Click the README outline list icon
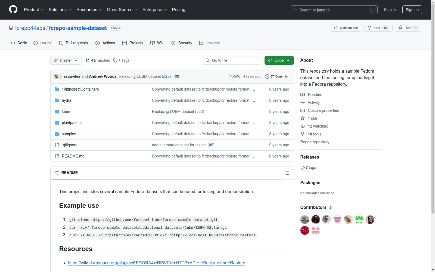Image resolution: width=435 pixels, height=272 pixels. [287, 173]
